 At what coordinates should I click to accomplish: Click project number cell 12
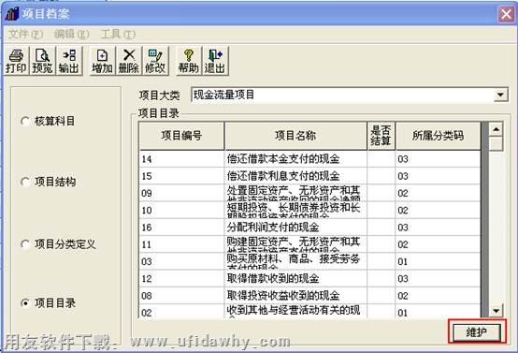click(181, 279)
